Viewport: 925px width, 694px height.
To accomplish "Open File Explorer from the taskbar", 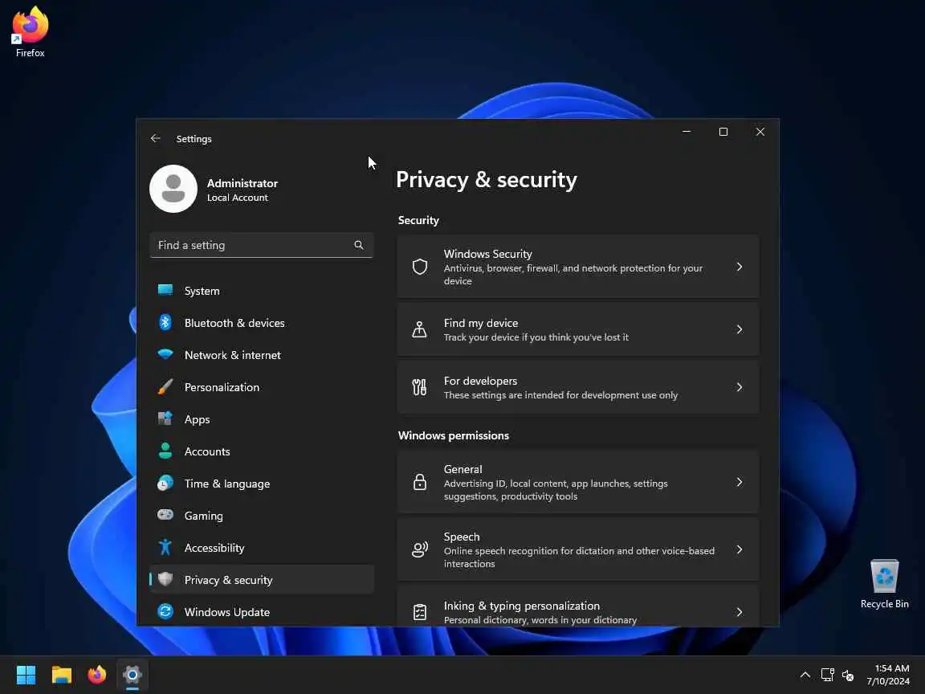I will tap(61, 675).
